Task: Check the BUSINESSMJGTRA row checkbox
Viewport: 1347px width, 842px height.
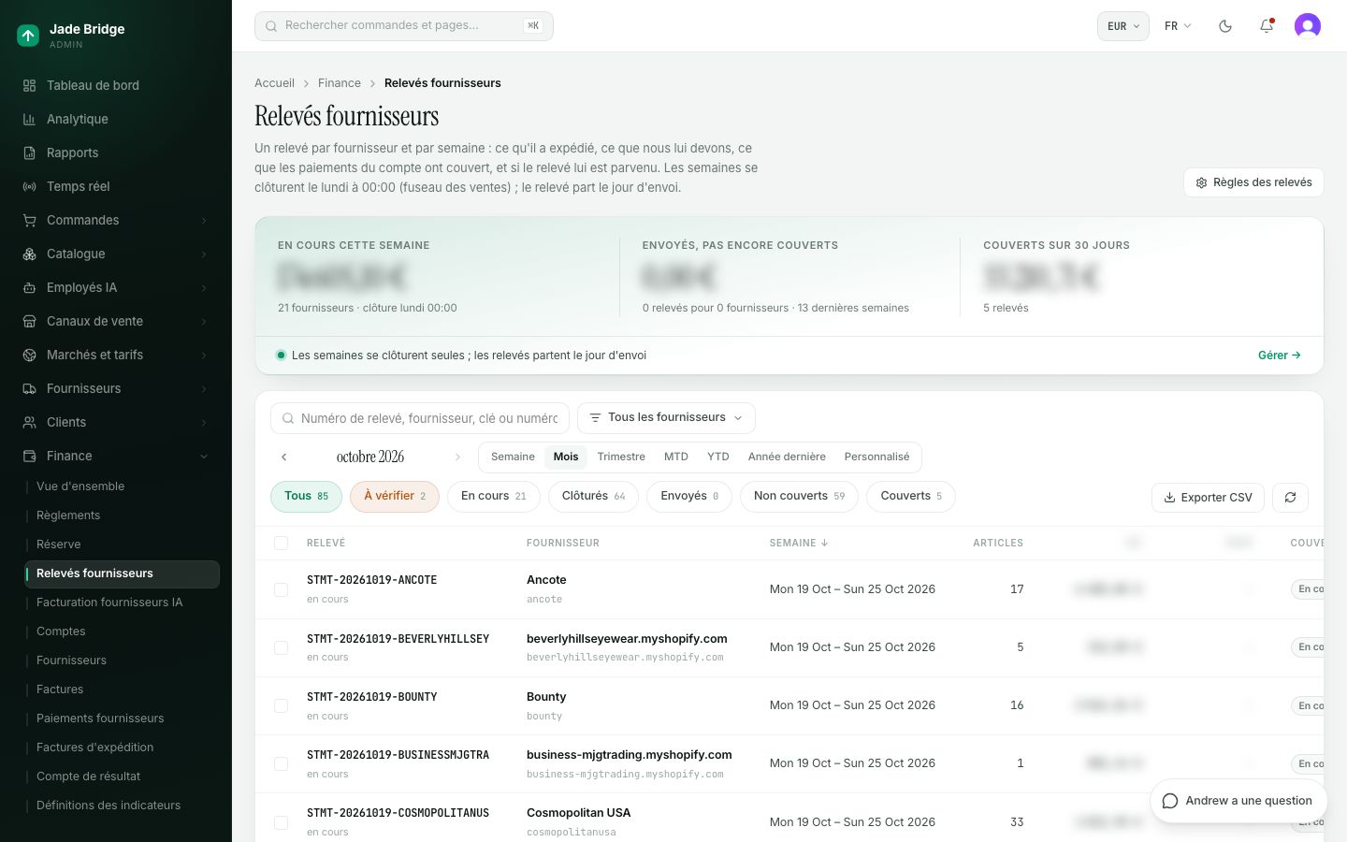Action: [281, 763]
